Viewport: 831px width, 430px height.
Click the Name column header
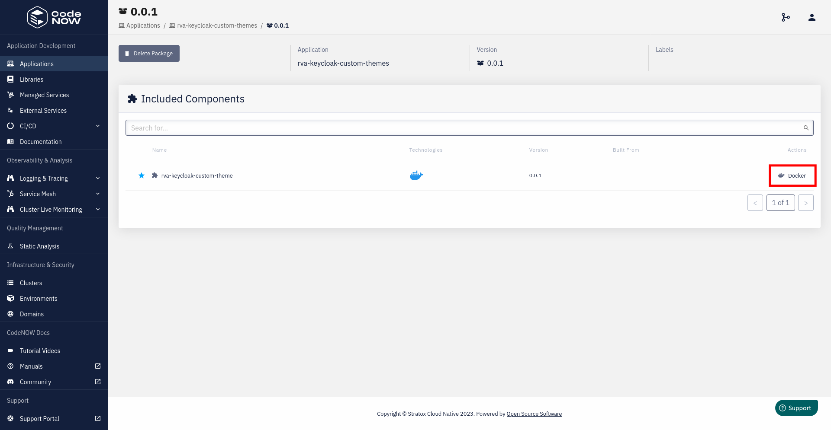159,150
